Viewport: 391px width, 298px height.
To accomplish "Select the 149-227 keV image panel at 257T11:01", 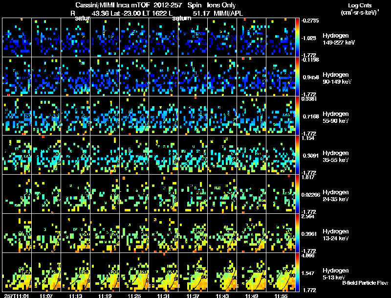I will 17,38.
